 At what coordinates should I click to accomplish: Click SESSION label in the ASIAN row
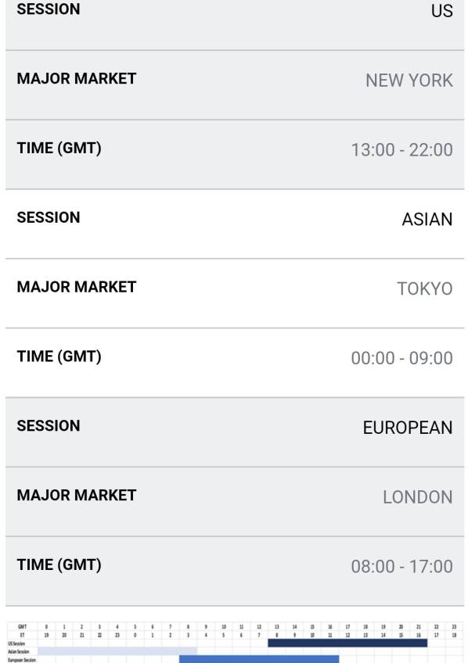click(x=49, y=217)
